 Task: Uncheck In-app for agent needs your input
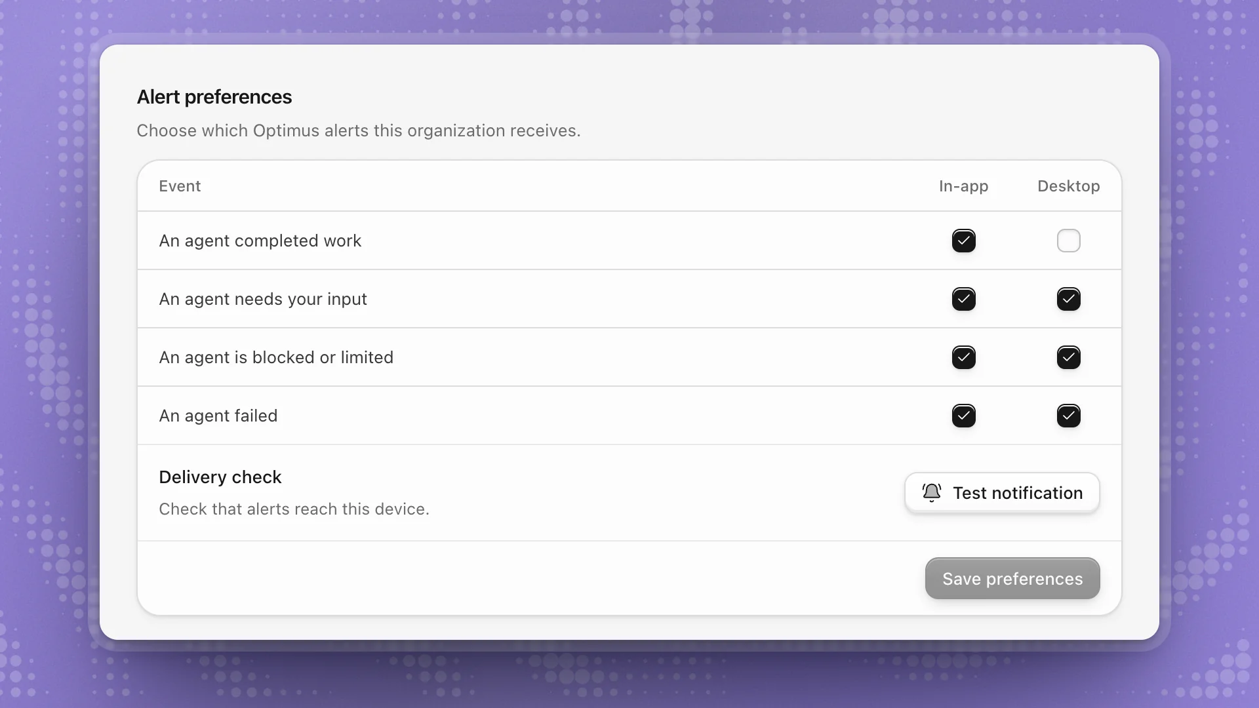click(x=963, y=299)
